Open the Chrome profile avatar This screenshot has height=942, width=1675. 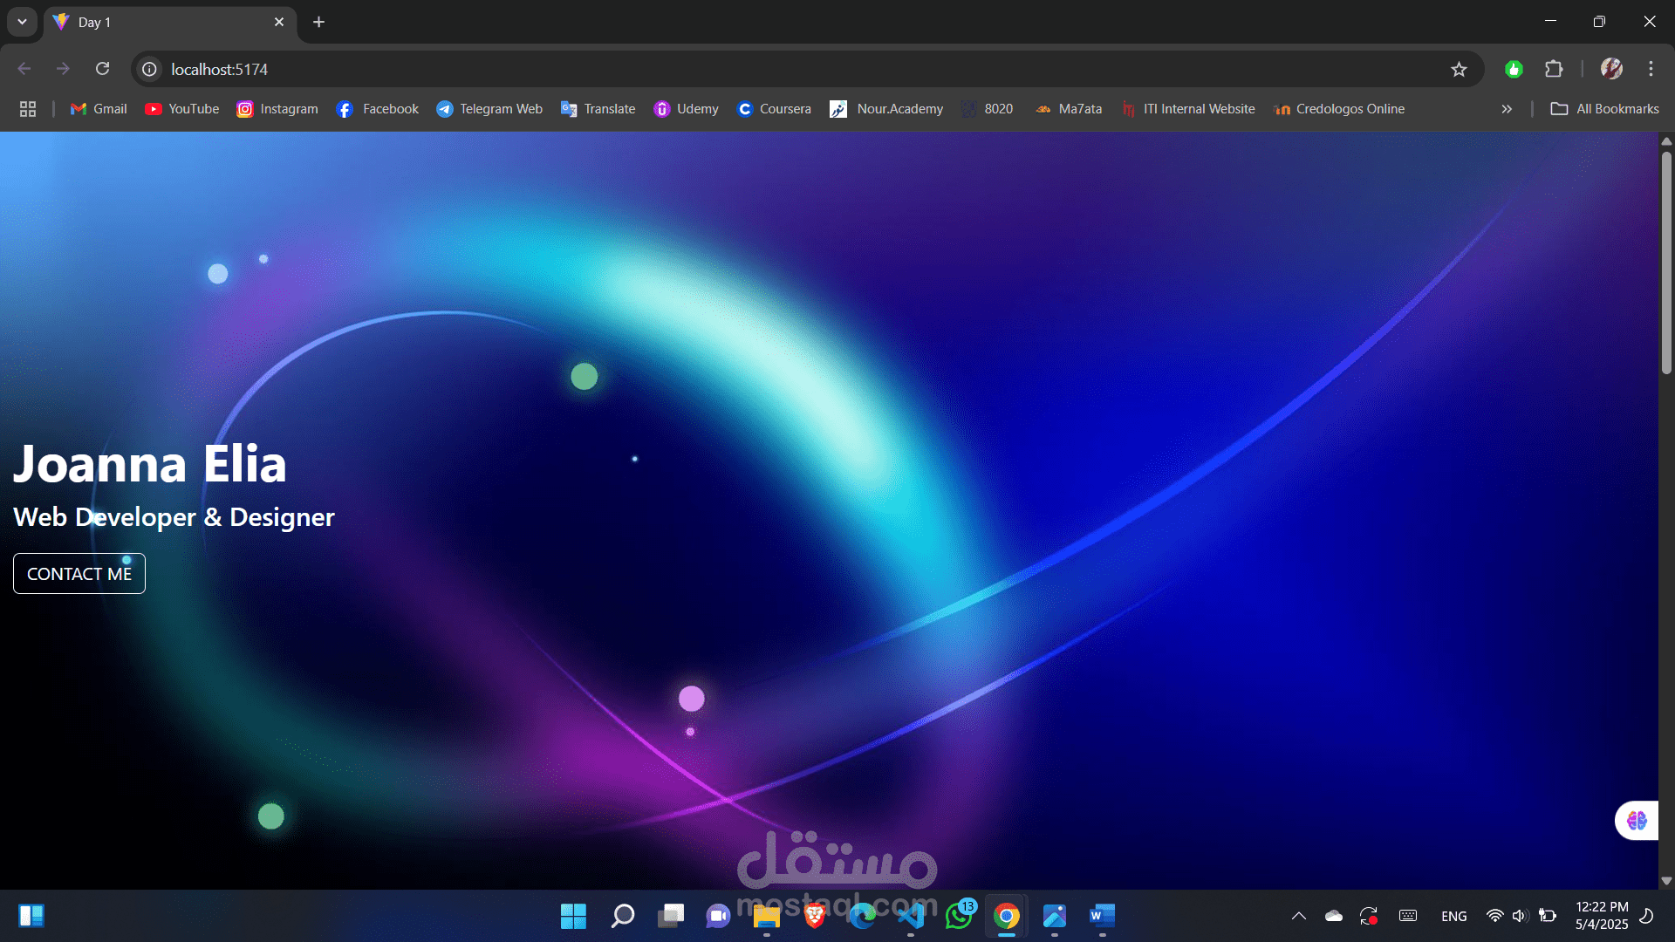(x=1611, y=69)
